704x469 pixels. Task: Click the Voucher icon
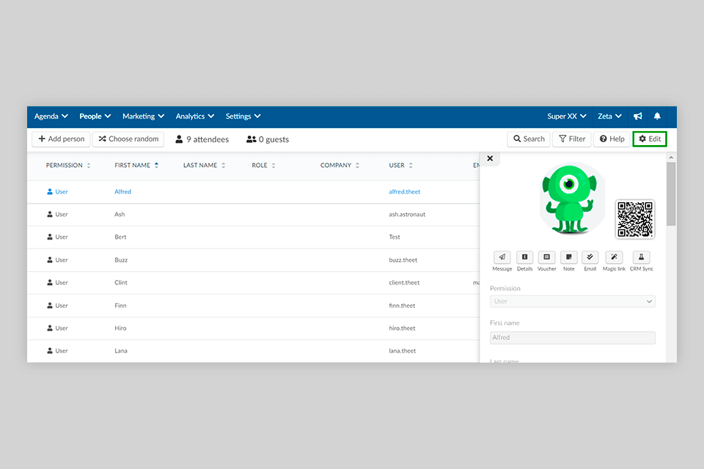click(x=546, y=257)
